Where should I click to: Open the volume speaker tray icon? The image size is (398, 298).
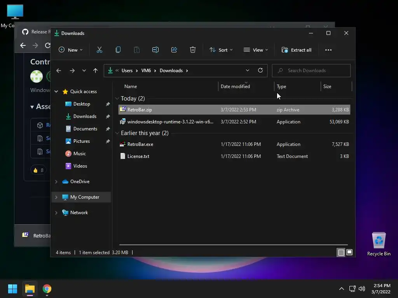point(362,289)
